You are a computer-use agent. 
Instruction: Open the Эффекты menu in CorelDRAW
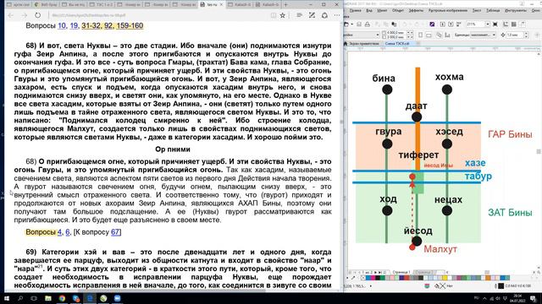click(416, 10)
